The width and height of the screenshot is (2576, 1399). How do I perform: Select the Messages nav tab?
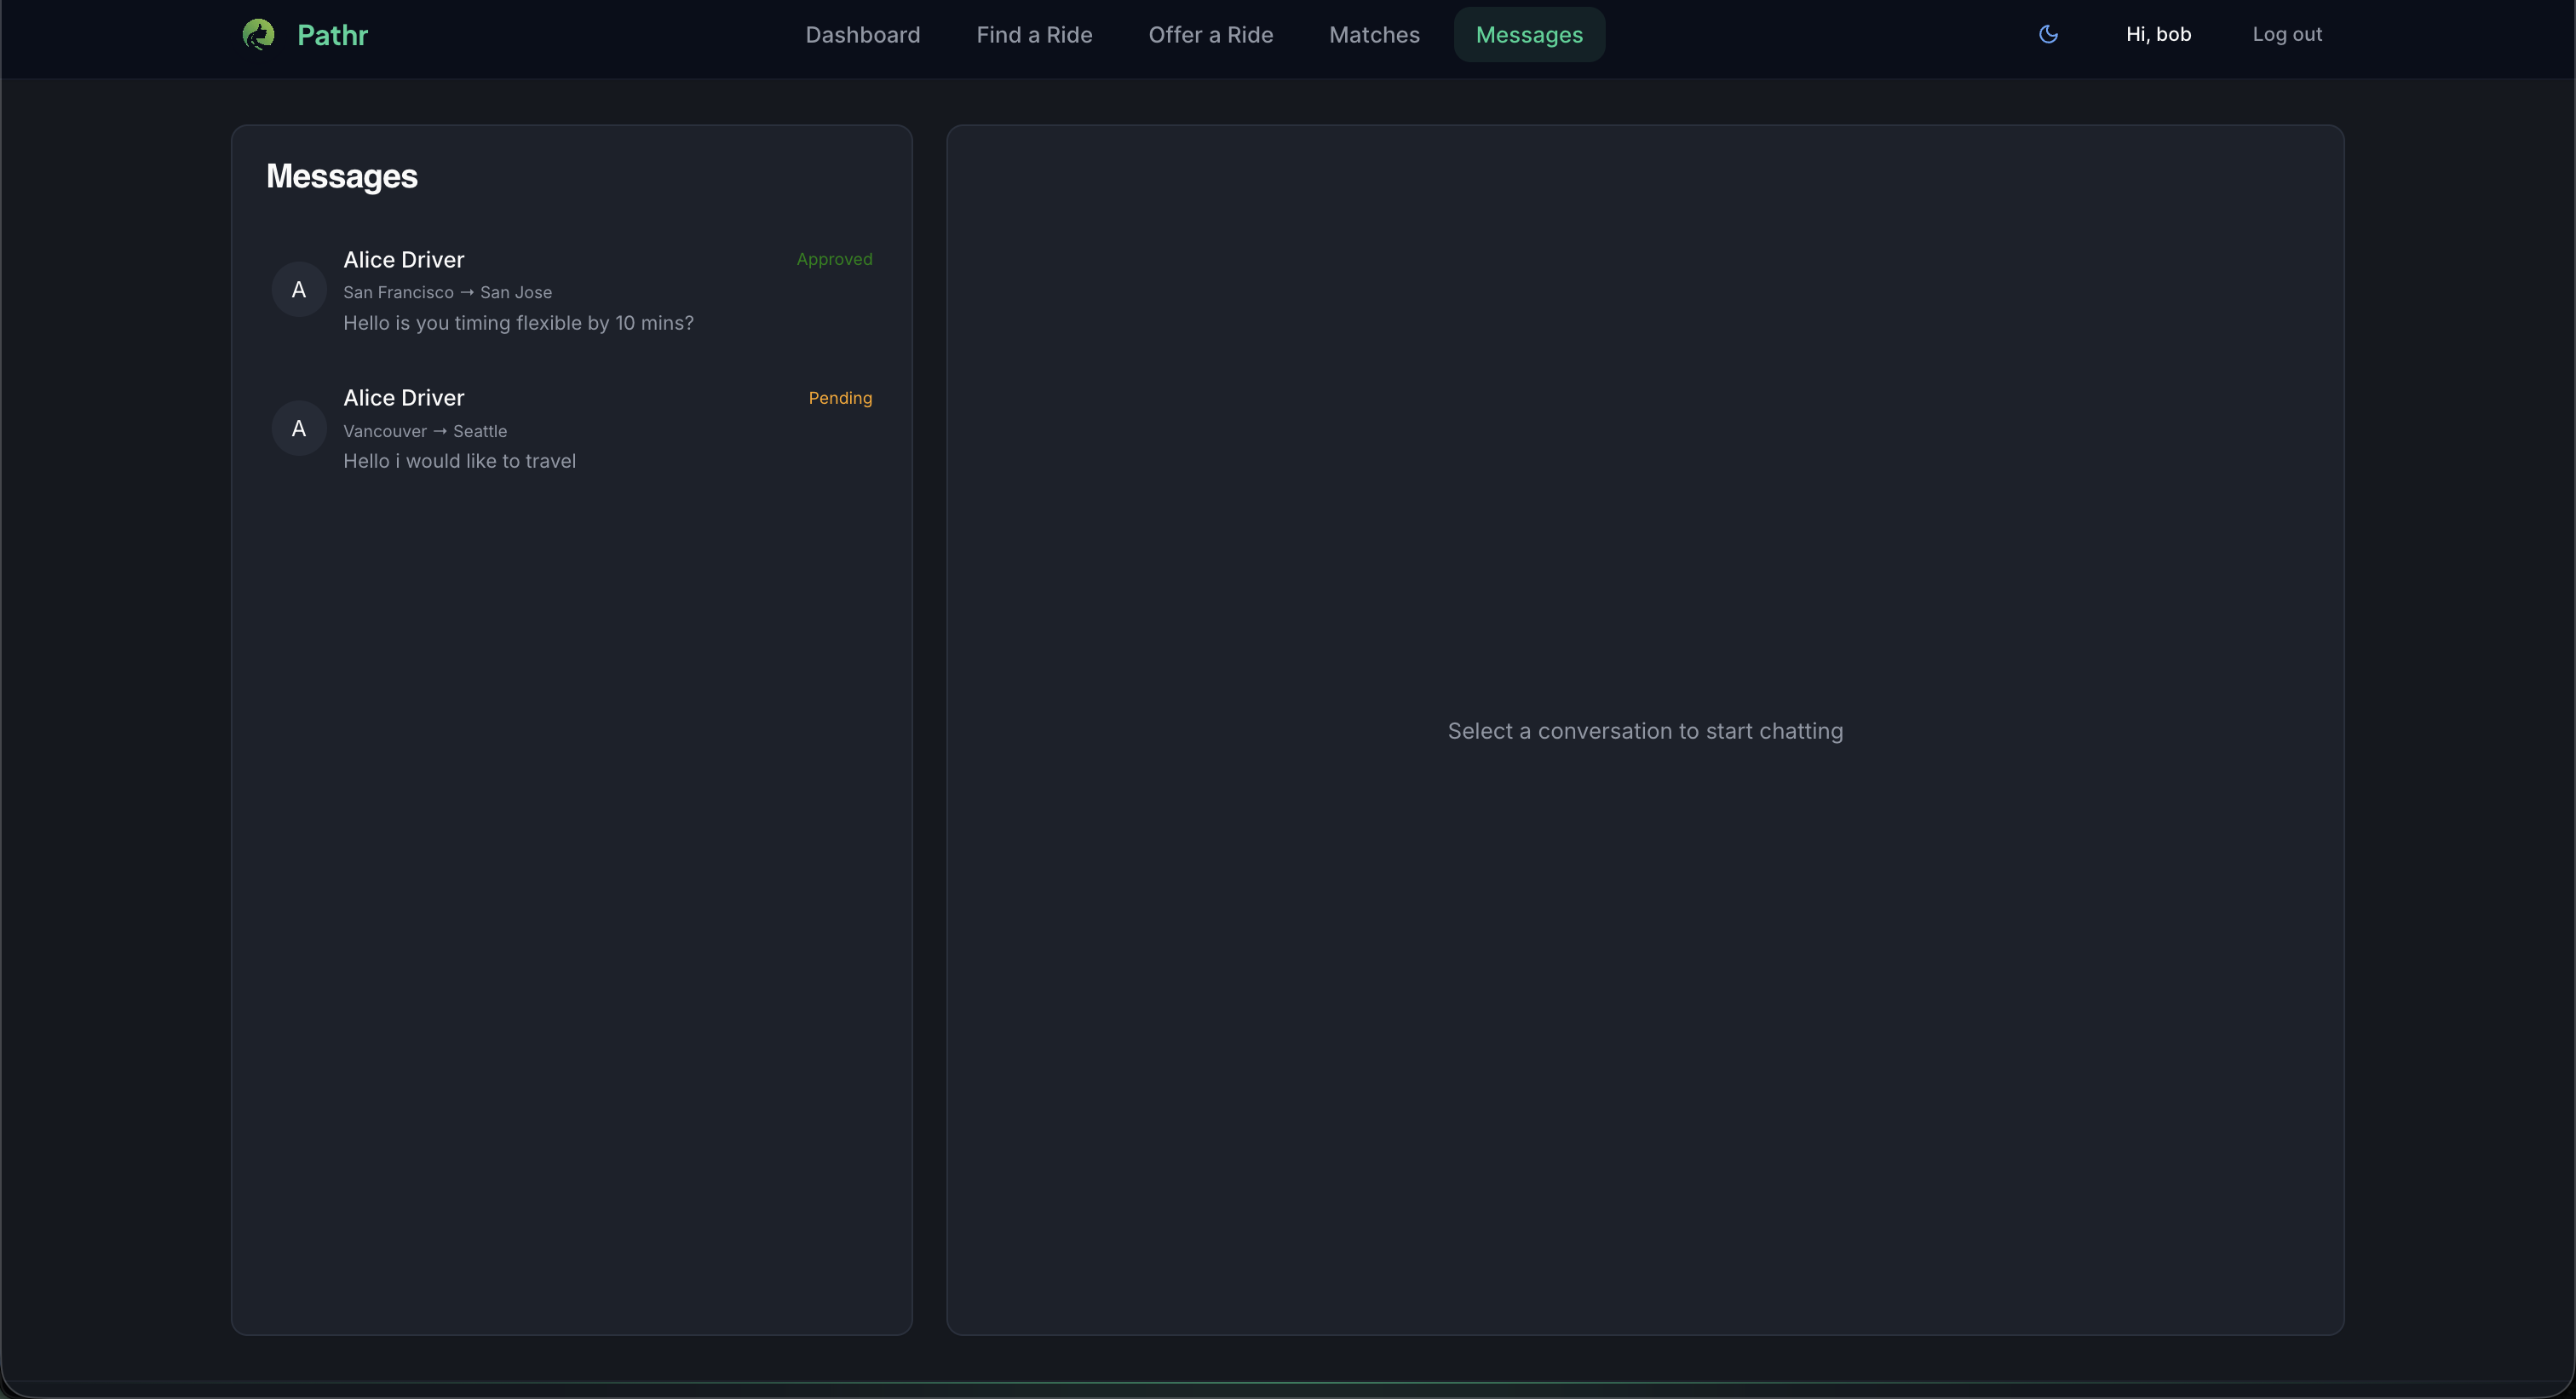pos(1528,35)
